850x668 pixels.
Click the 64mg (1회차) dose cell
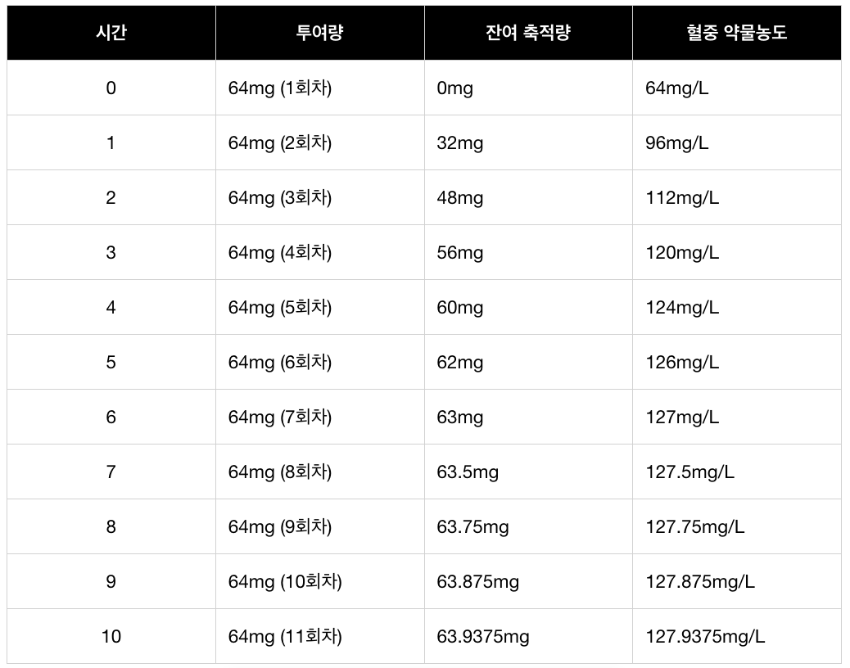(280, 88)
